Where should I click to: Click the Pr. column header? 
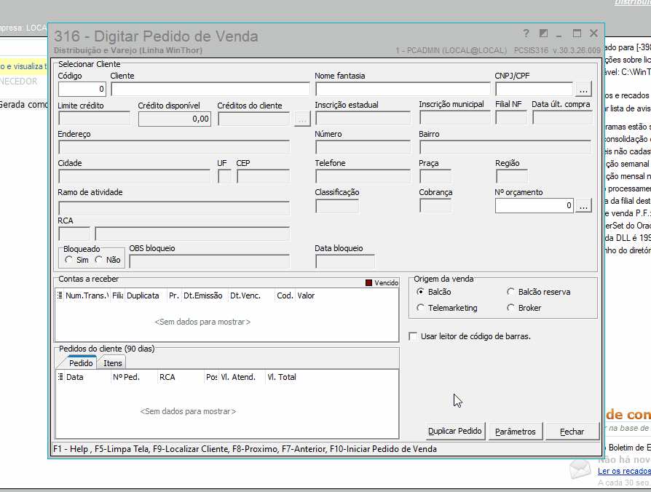(174, 295)
